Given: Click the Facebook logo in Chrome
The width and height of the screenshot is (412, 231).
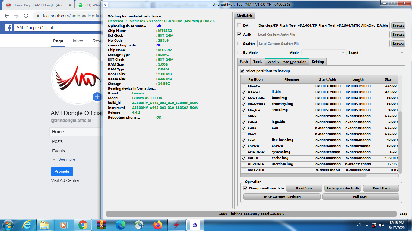Looking at the screenshot, I should pos(8,28).
